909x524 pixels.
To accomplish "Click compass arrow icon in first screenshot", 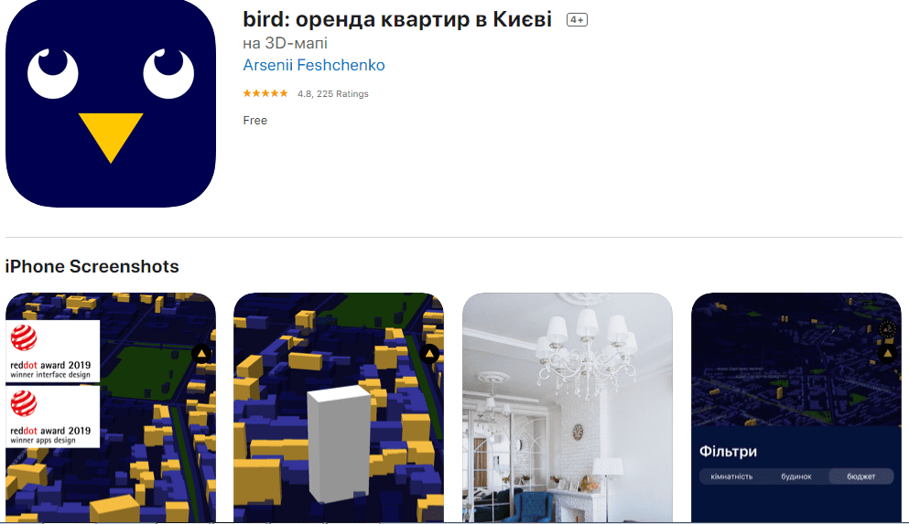I will pos(201,353).
